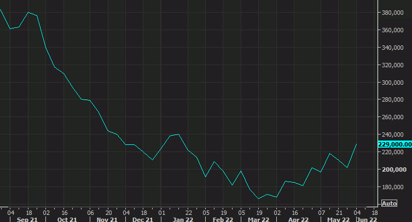Screen dimensions: 412x222
Task: Click the 260,000 price level label
Action: [392, 117]
